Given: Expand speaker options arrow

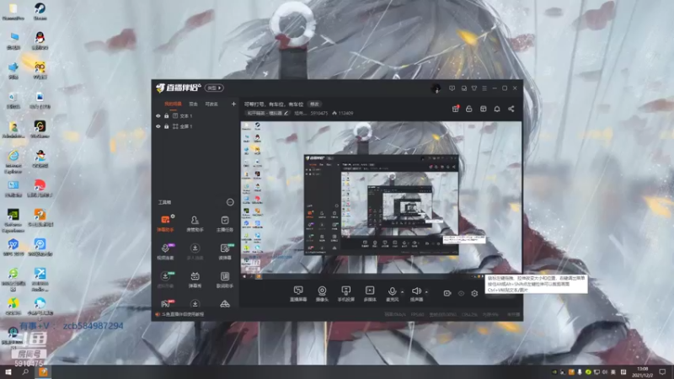Looking at the screenshot, I should [x=426, y=292].
